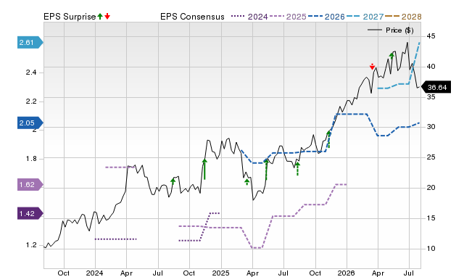Select the 2027 consensus legend entry
464x277 pixels.
[x=365, y=17]
